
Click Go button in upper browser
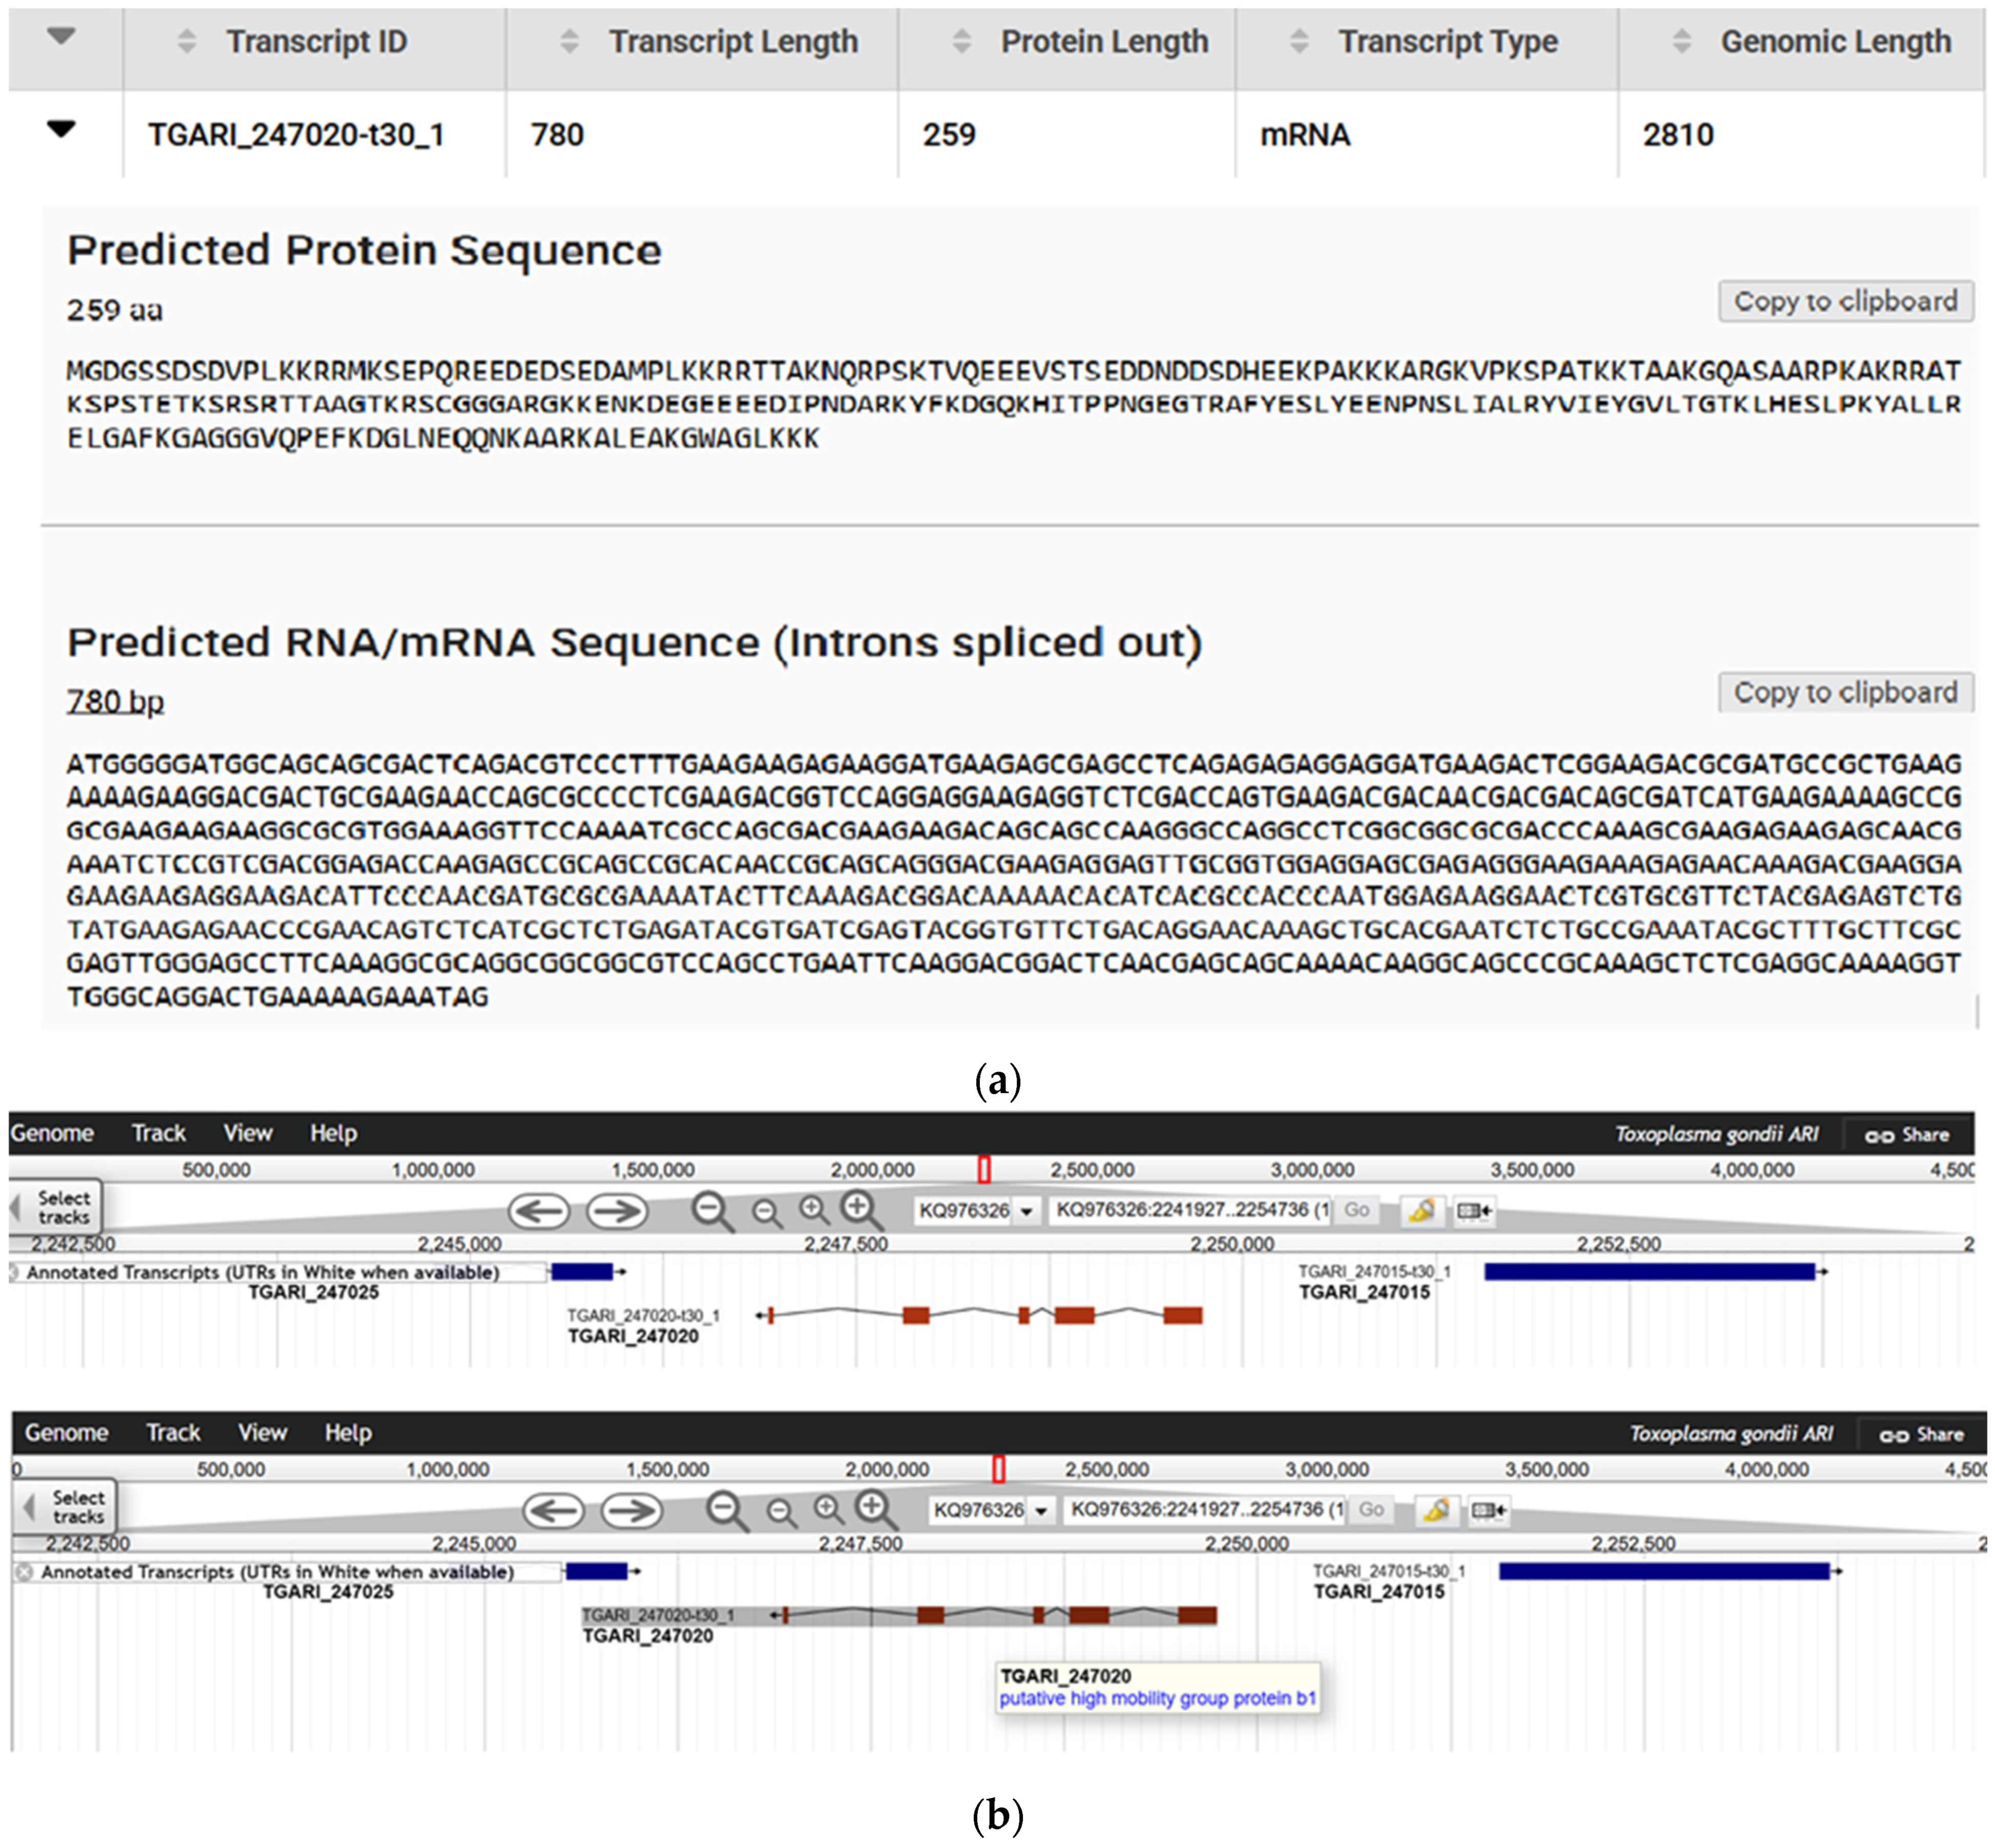(1357, 1210)
